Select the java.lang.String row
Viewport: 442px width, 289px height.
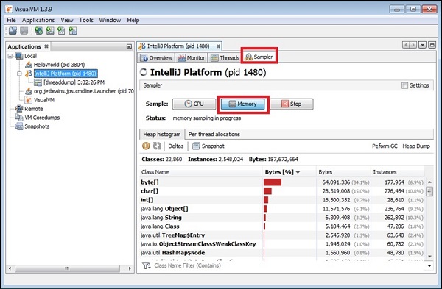[x=282, y=218]
